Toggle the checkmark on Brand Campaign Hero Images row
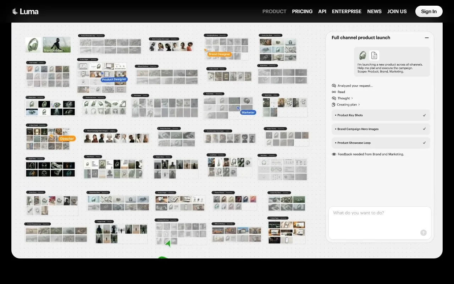This screenshot has width=454, height=284. pos(424,129)
